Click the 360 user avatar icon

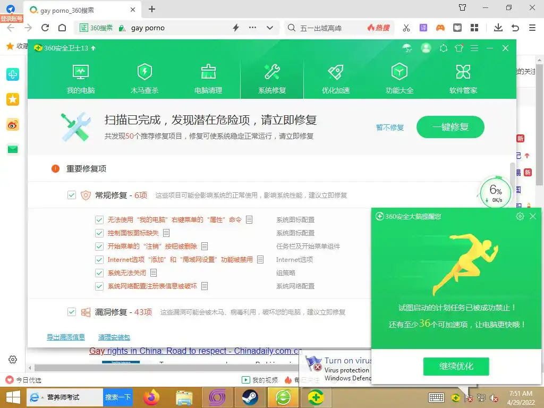[426, 48]
